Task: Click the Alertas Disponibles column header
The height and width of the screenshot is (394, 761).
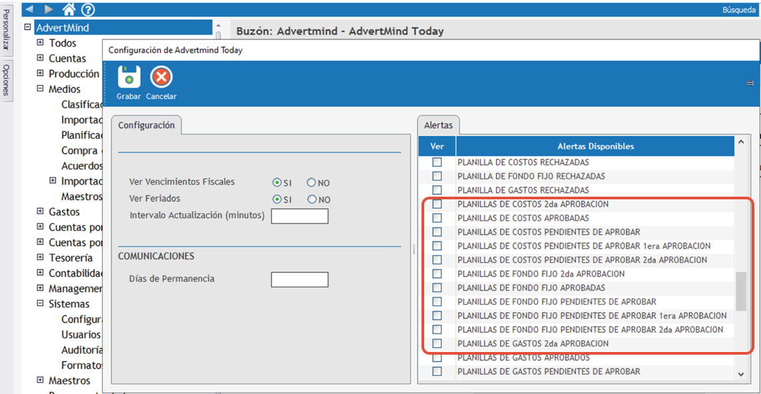Action: tap(596, 146)
